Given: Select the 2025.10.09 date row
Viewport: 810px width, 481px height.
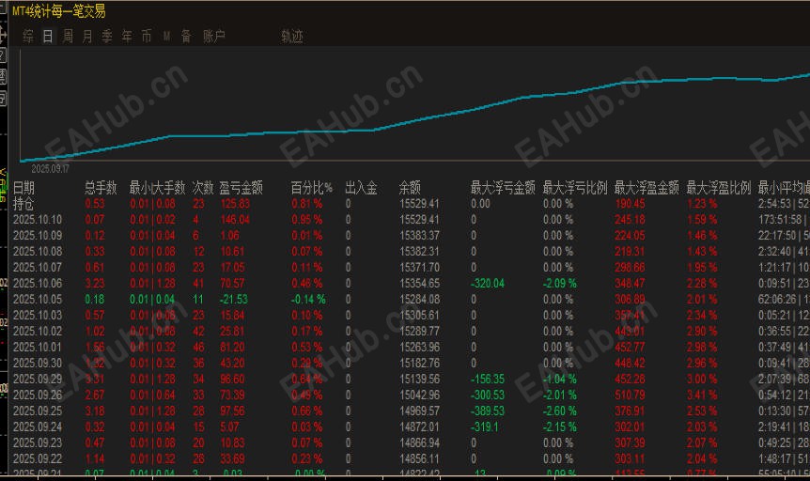Looking at the screenshot, I should click(x=412, y=236).
